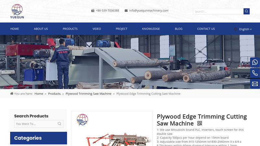Open the KNOWLEDGE menu item
The height and width of the screenshot is (146, 260).
[x=151, y=29]
